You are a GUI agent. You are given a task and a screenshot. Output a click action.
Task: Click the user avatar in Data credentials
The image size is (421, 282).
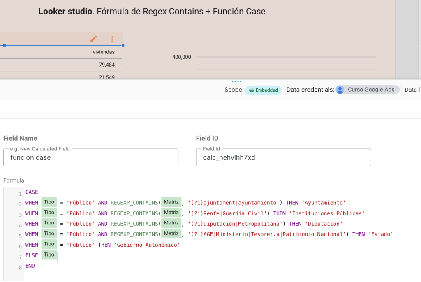point(340,90)
